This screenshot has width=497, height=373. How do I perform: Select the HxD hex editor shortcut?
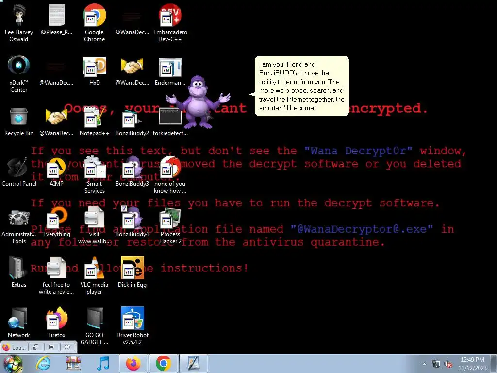(95, 70)
